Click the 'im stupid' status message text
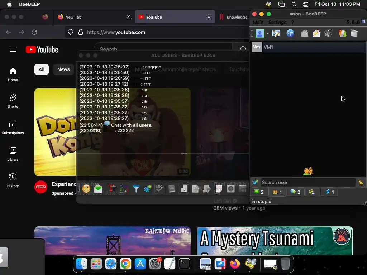 261,201
